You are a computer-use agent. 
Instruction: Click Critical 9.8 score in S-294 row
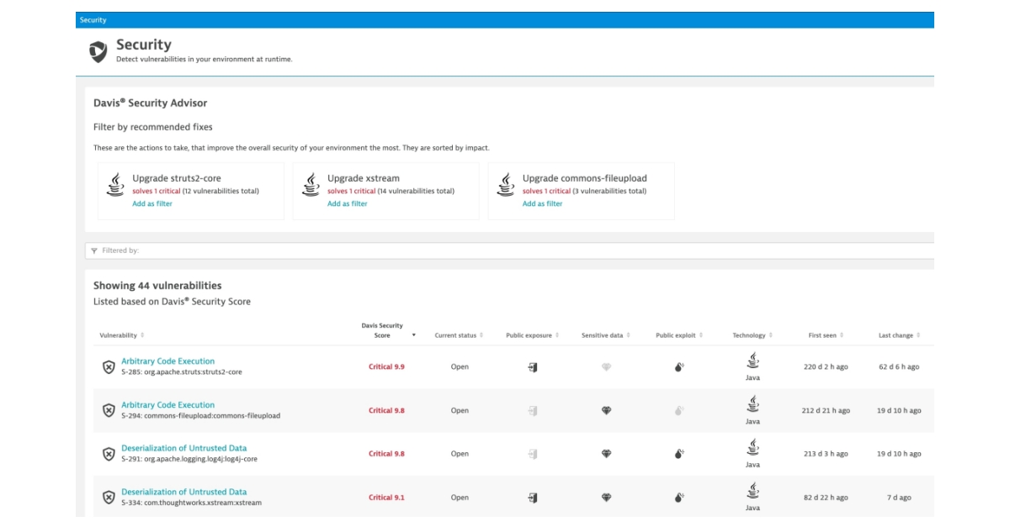(x=386, y=411)
